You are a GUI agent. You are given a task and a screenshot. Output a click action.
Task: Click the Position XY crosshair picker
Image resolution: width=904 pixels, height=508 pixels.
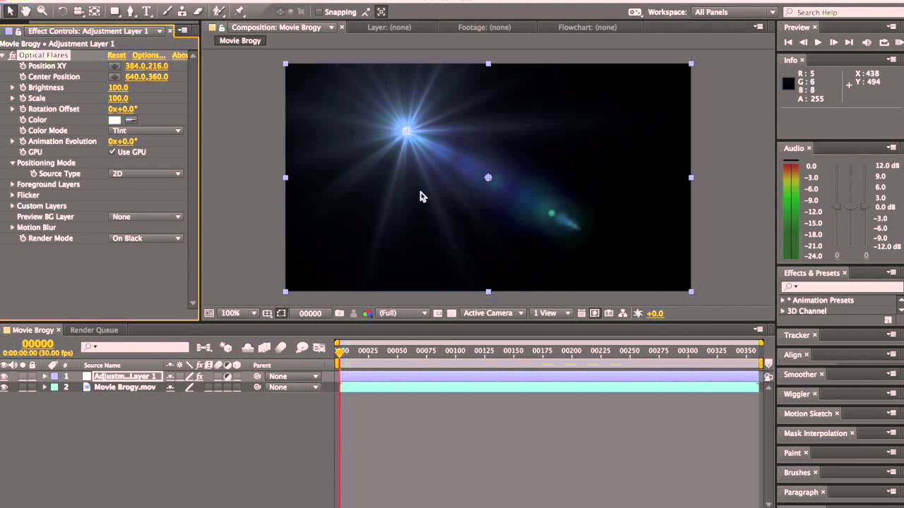(x=114, y=66)
